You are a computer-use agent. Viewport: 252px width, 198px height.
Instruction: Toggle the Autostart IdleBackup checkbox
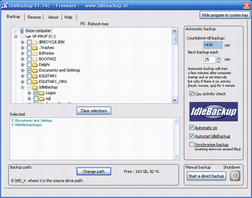click(x=192, y=136)
